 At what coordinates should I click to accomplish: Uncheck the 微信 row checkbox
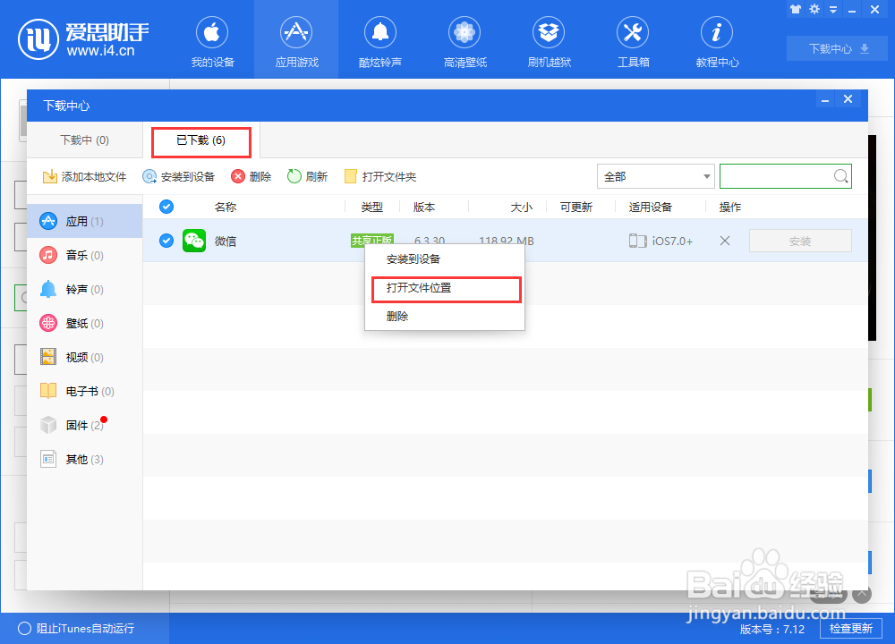pos(166,241)
